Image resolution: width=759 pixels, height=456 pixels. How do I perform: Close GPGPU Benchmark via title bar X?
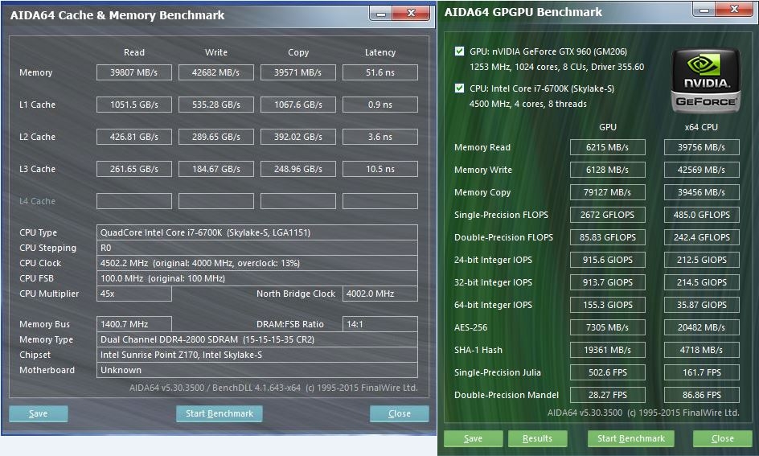[734, 9]
